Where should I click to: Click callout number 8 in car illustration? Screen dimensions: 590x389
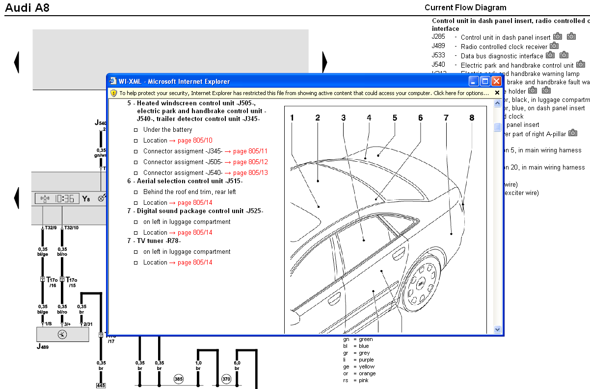(x=472, y=118)
